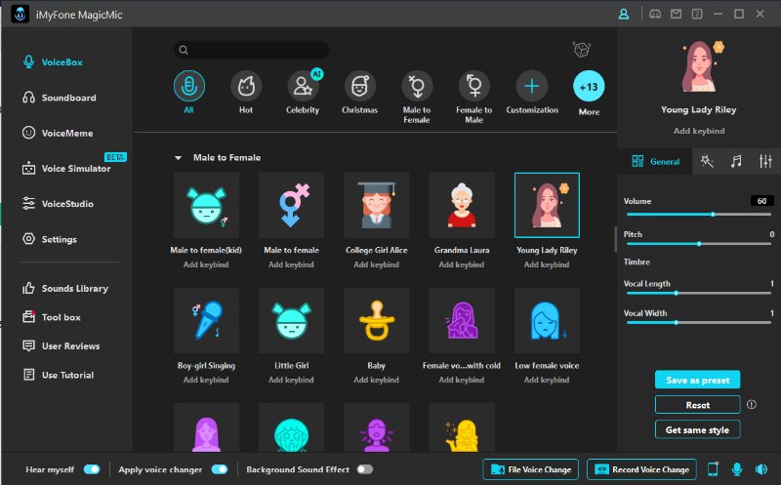This screenshot has width=781, height=485.
Task: Open the user account icon
Action: [623, 14]
